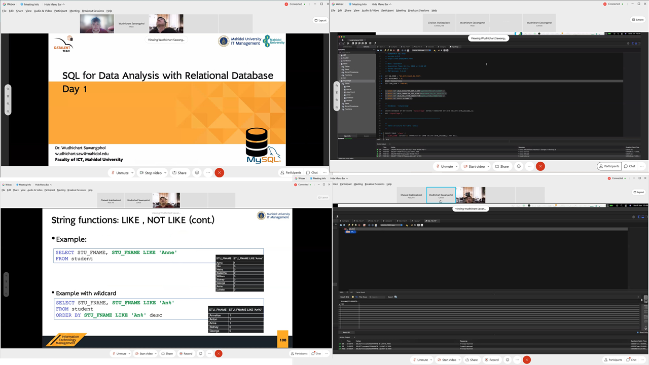Viewport: 649px width, 365px height.
Task: Select Chaiwat Jirakitpaibool's participant tile in the top-right window
Action: [440, 23]
